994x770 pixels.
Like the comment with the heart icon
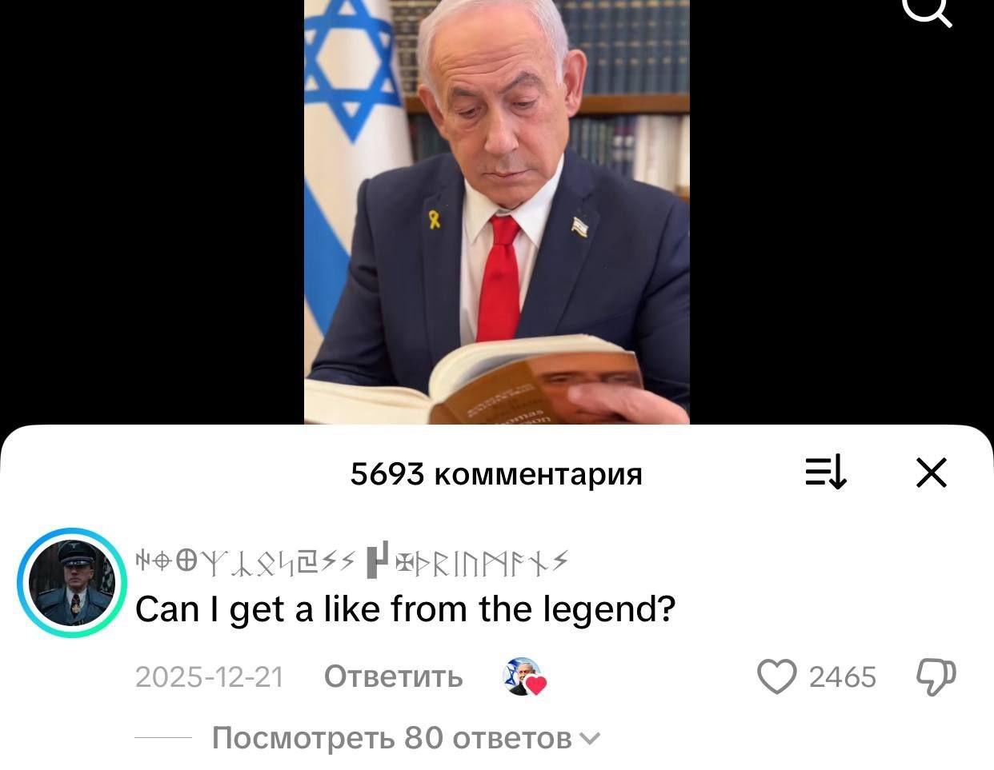pyautogui.click(x=776, y=677)
